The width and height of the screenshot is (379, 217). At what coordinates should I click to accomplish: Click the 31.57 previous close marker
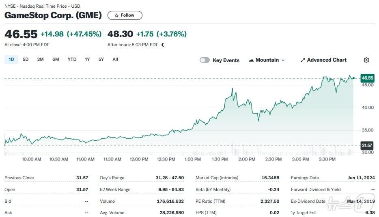[x=367, y=145]
